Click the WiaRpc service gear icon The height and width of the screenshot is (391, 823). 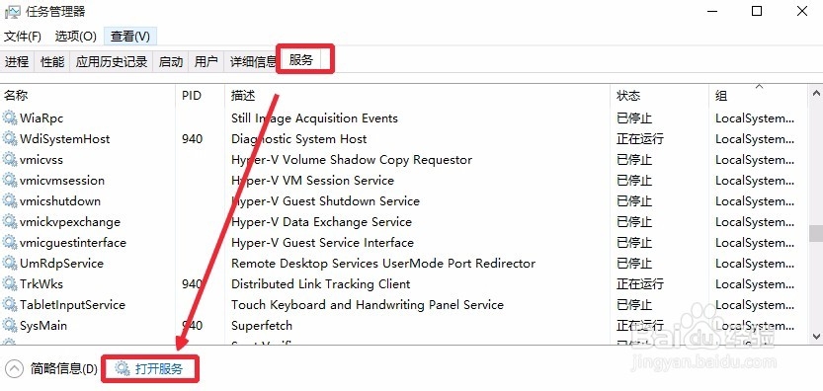pyautogui.click(x=10, y=118)
